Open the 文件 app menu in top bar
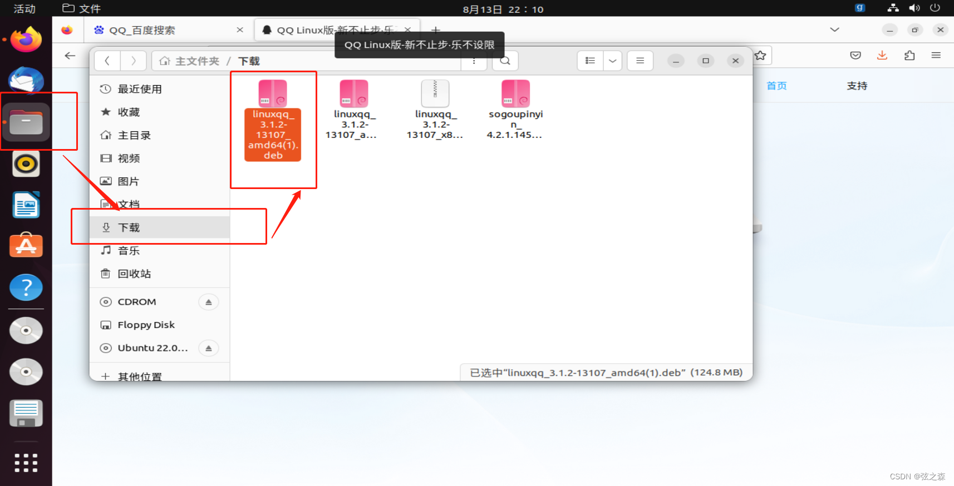The image size is (954, 486). tap(81, 9)
